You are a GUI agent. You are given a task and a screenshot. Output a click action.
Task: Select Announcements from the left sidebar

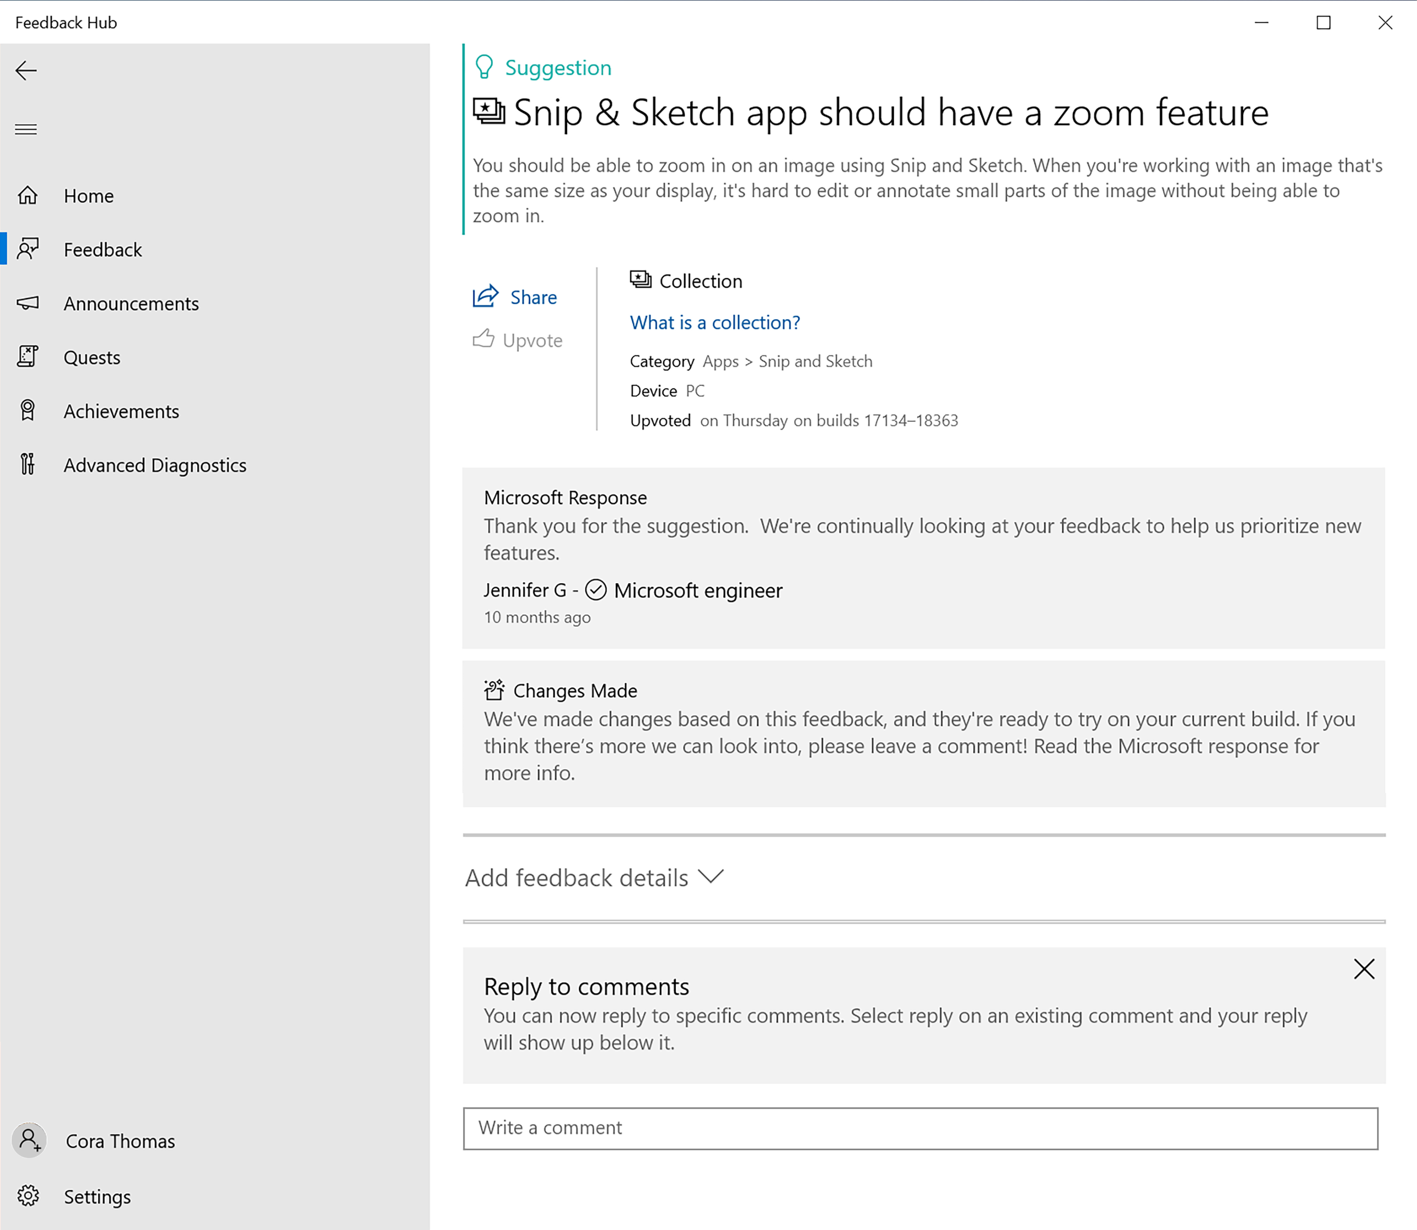pyautogui.click(x=130, y=303)
